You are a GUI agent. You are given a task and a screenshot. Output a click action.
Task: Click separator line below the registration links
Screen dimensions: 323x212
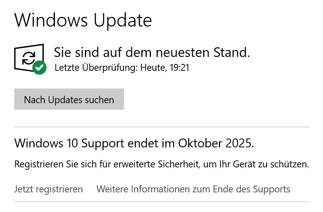(x=161, y=201)
